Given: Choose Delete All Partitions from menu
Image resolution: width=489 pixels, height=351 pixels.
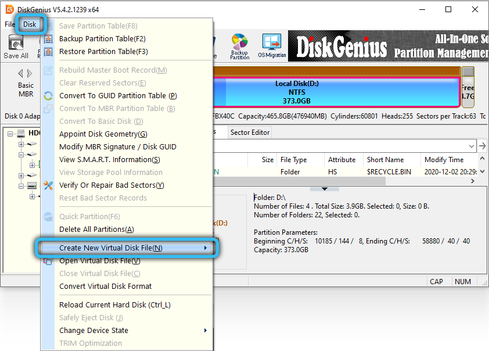Looking at the screenshot, I should (x=96, y=230).
